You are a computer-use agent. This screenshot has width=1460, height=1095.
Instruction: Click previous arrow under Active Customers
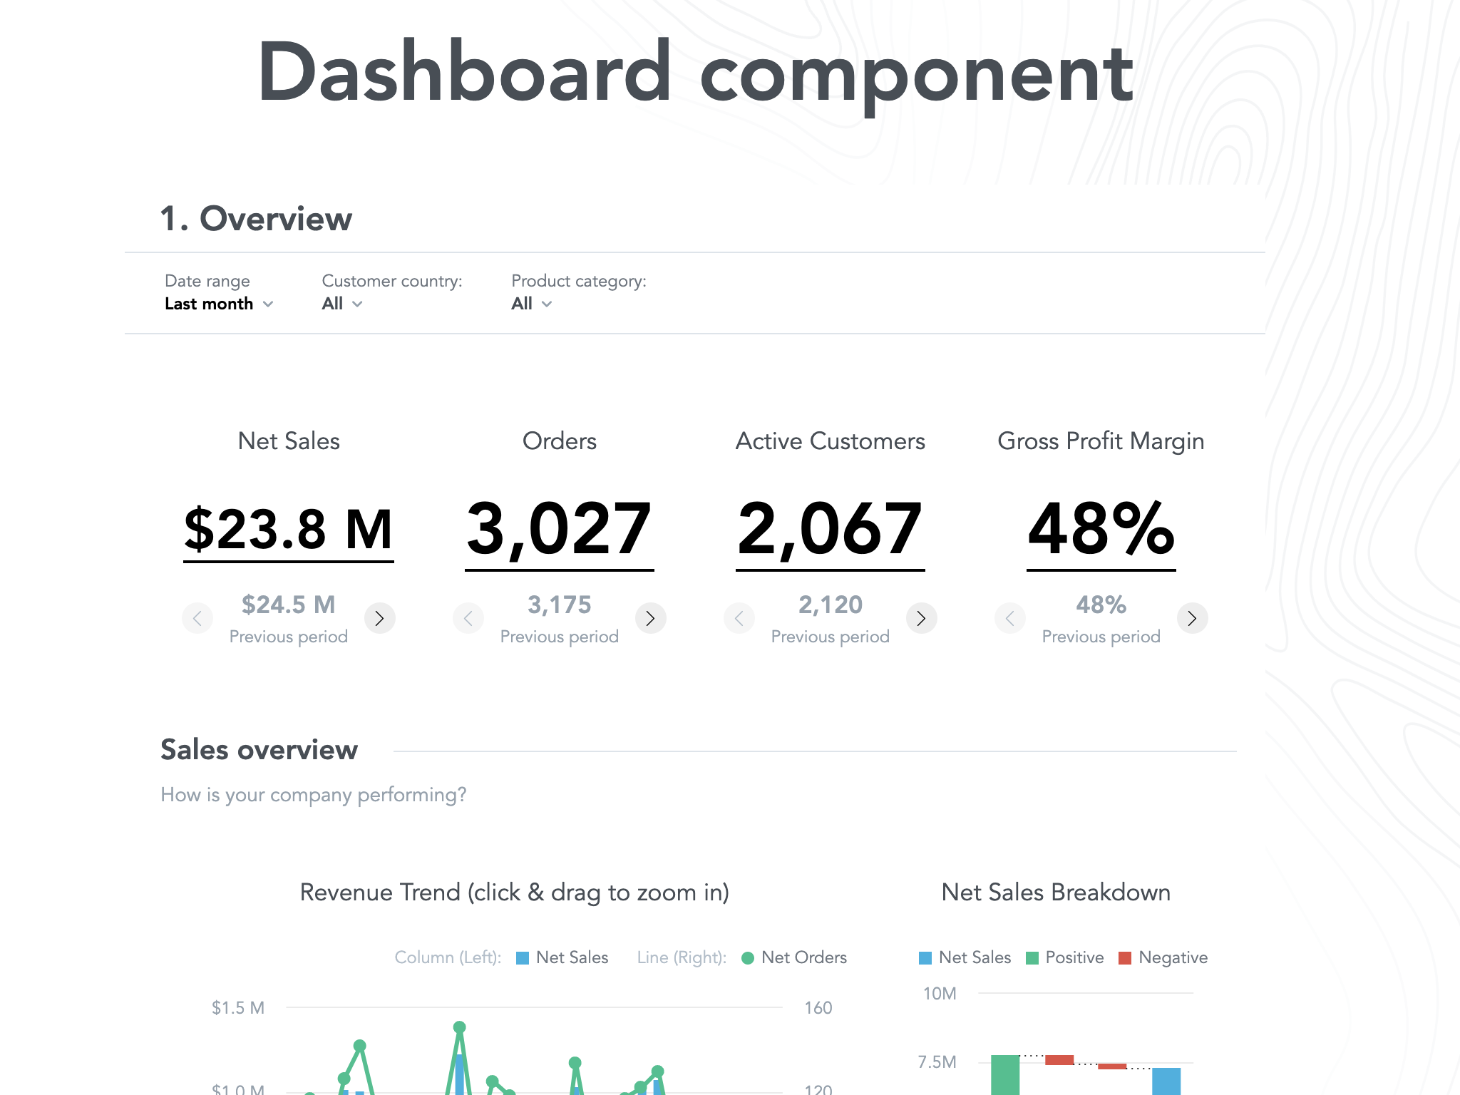coord(739,618)
